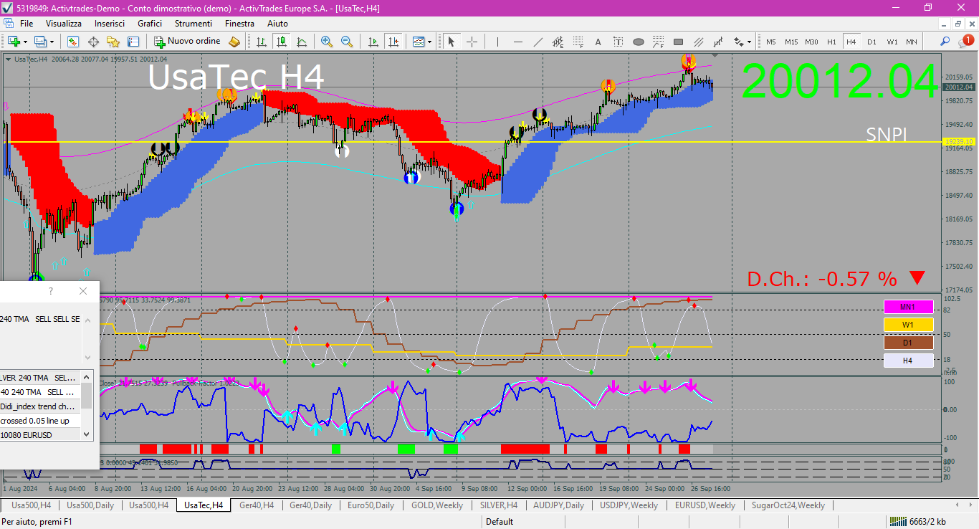The height and width of the screenshot is (529, 979).
Task: Open the Inserisci menu
Action: pyautogui.click(x=110, y=24)
